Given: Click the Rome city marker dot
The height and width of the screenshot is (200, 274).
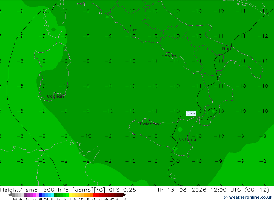Looking at the screenshot, I should pos(130,26).
